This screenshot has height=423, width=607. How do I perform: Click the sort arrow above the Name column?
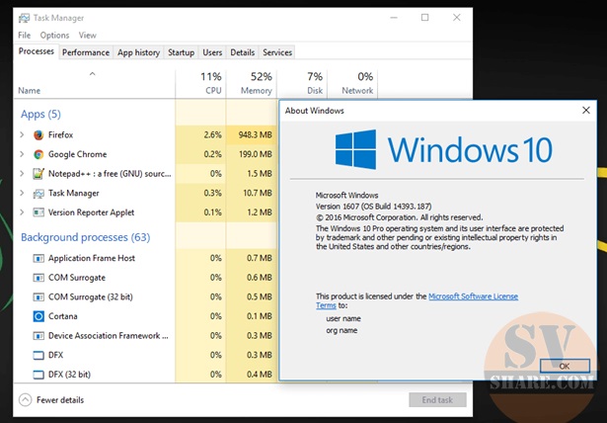click(92, 74)
